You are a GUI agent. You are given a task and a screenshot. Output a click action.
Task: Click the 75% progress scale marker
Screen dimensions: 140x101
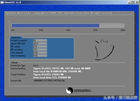click(95, 30)
